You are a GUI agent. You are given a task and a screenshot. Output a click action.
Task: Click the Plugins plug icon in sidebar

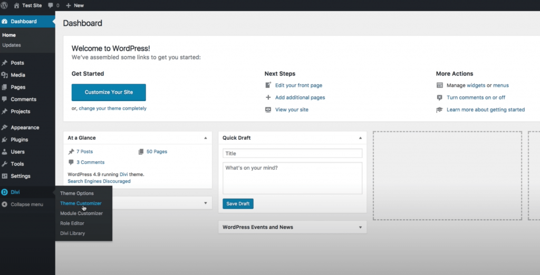point(4,140)
